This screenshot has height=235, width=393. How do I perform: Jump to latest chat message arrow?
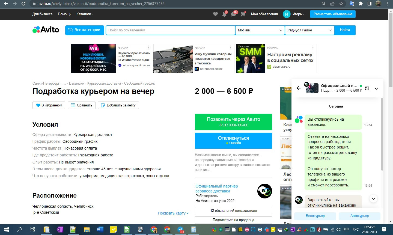[373, 199]
